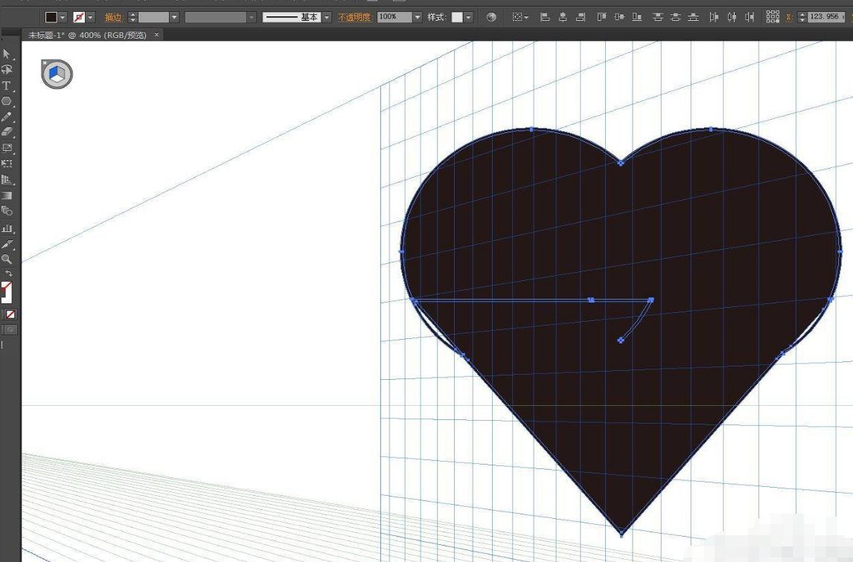853x562 pixels.
Task: Swap fill and stroke colors
Action: (9, 274)
